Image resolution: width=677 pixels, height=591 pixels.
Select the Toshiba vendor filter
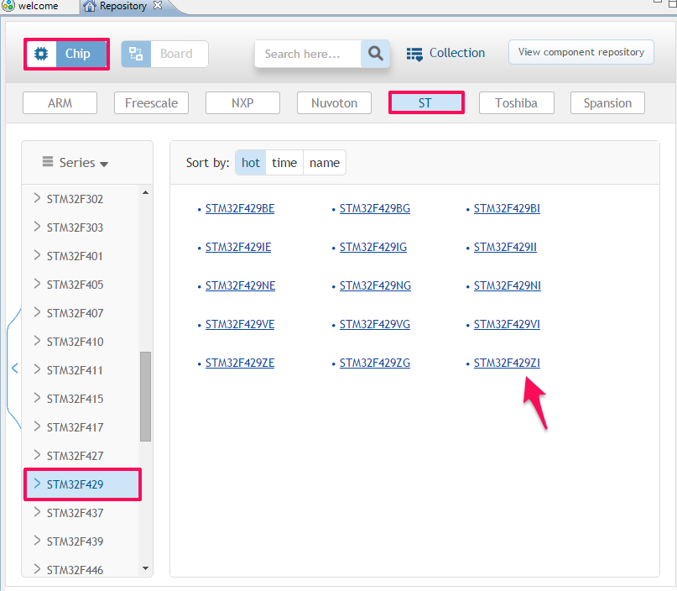click(x=517, y=103)
